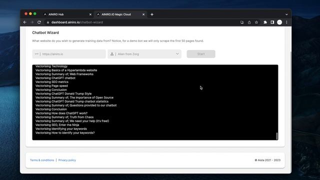
Task: Open the profile avatar icon
Action: click(x=279, y=22)
